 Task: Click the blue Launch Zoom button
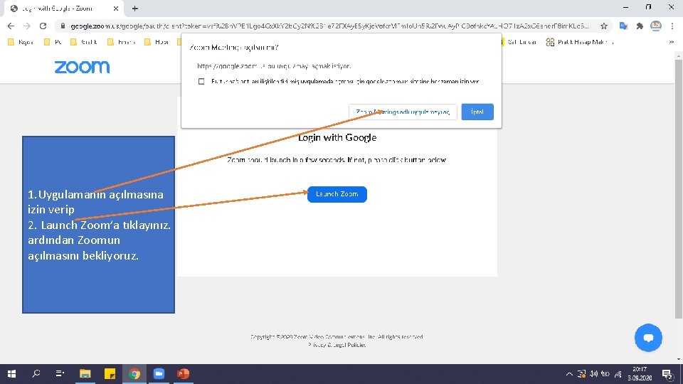[x=337, y=194]
